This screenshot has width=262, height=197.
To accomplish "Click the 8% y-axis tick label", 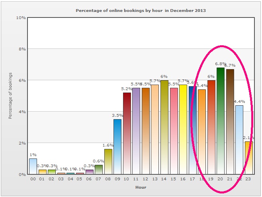I will click(x=22, y=49).
